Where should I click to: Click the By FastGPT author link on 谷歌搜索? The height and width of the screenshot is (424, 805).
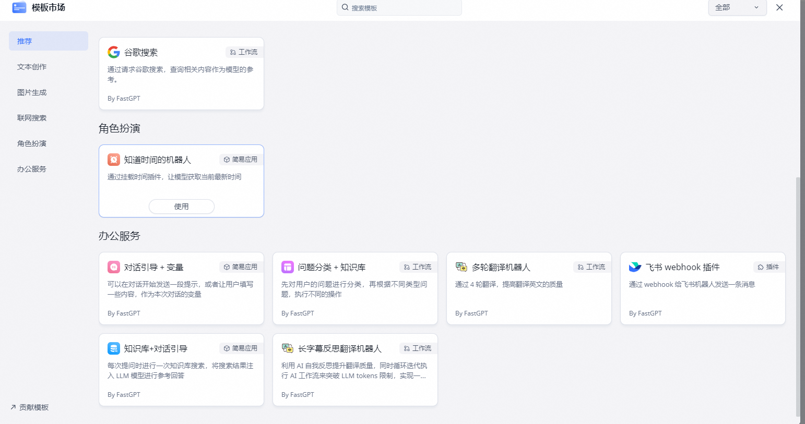click(x=124, y=98)
